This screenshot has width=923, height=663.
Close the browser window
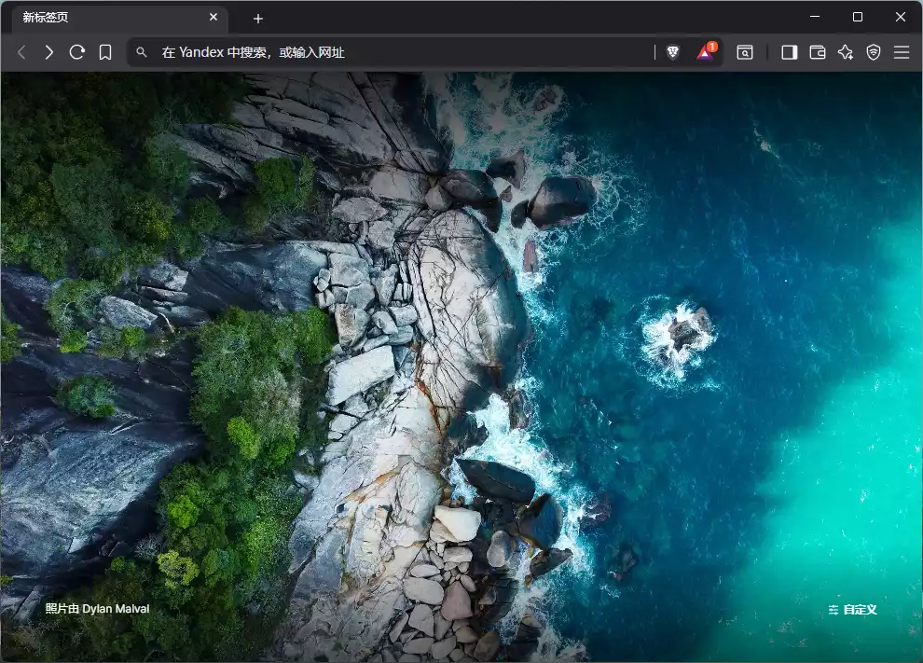(x=901, y=17)
